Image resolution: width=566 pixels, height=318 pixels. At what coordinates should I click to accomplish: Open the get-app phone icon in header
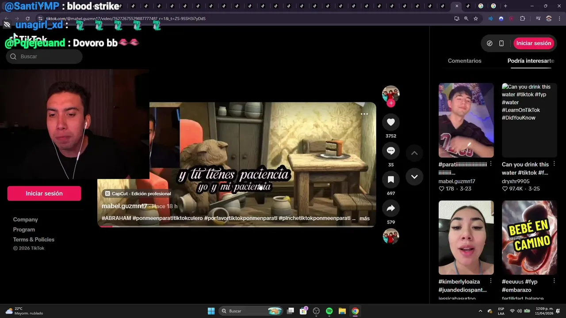pos(501,43)
